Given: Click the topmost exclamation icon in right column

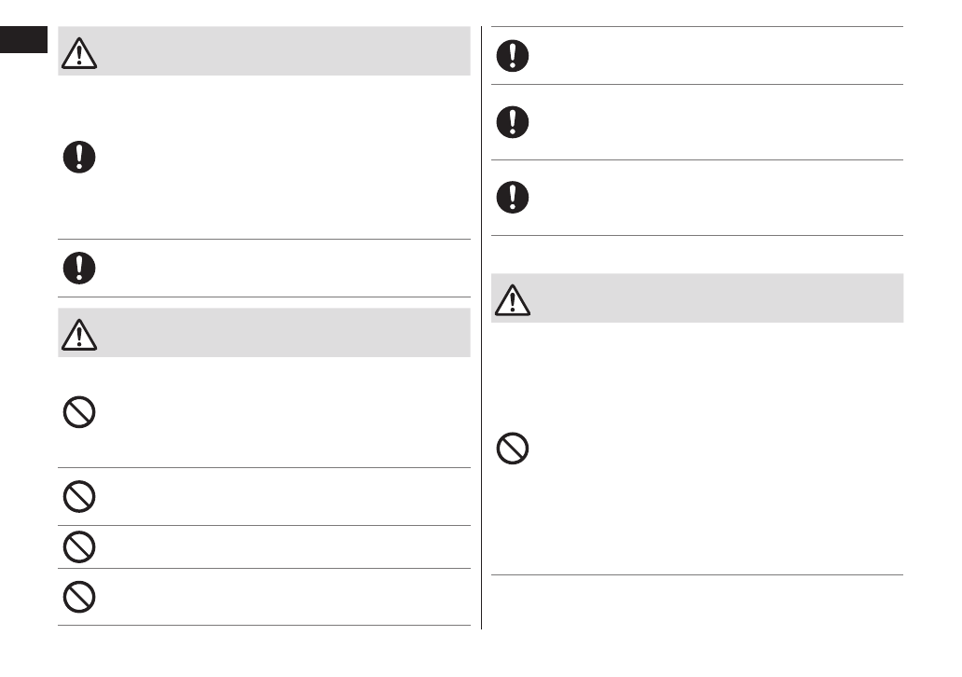Looking at the screenshot, I should [512, 55].
